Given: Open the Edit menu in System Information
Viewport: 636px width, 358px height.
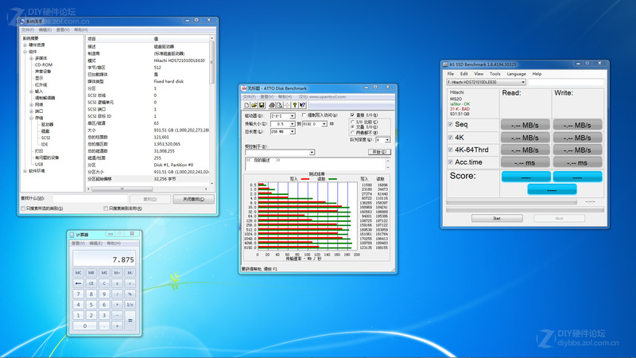Looking at the screenshot, I should click(45, 29).
